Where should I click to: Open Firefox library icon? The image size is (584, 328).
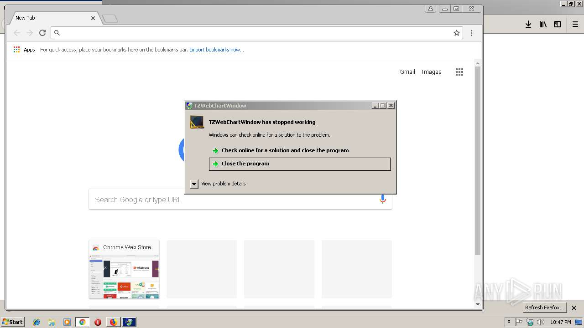click(543, 25)
